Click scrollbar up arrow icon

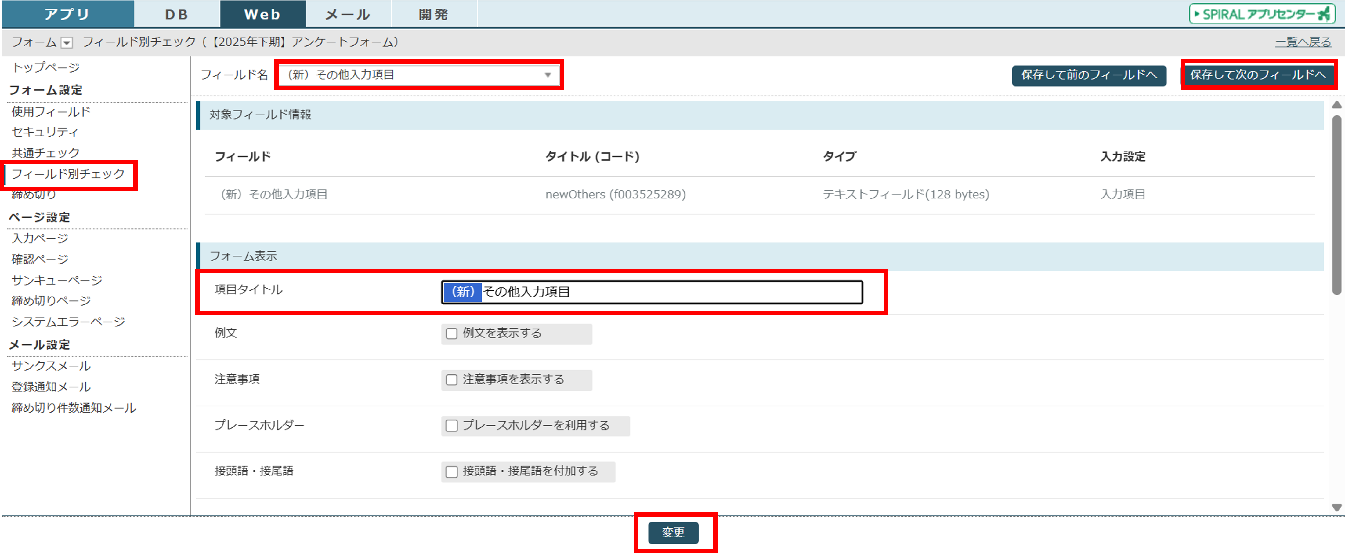(1337, 105)
